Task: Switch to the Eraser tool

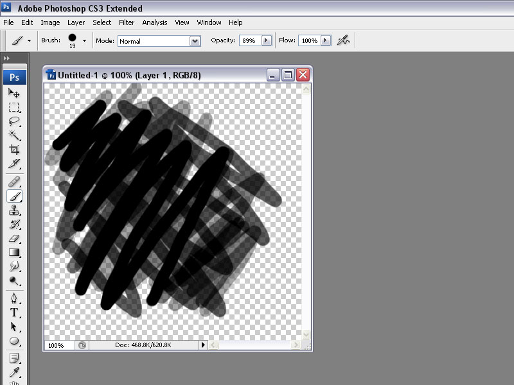Action: [14, 238]
